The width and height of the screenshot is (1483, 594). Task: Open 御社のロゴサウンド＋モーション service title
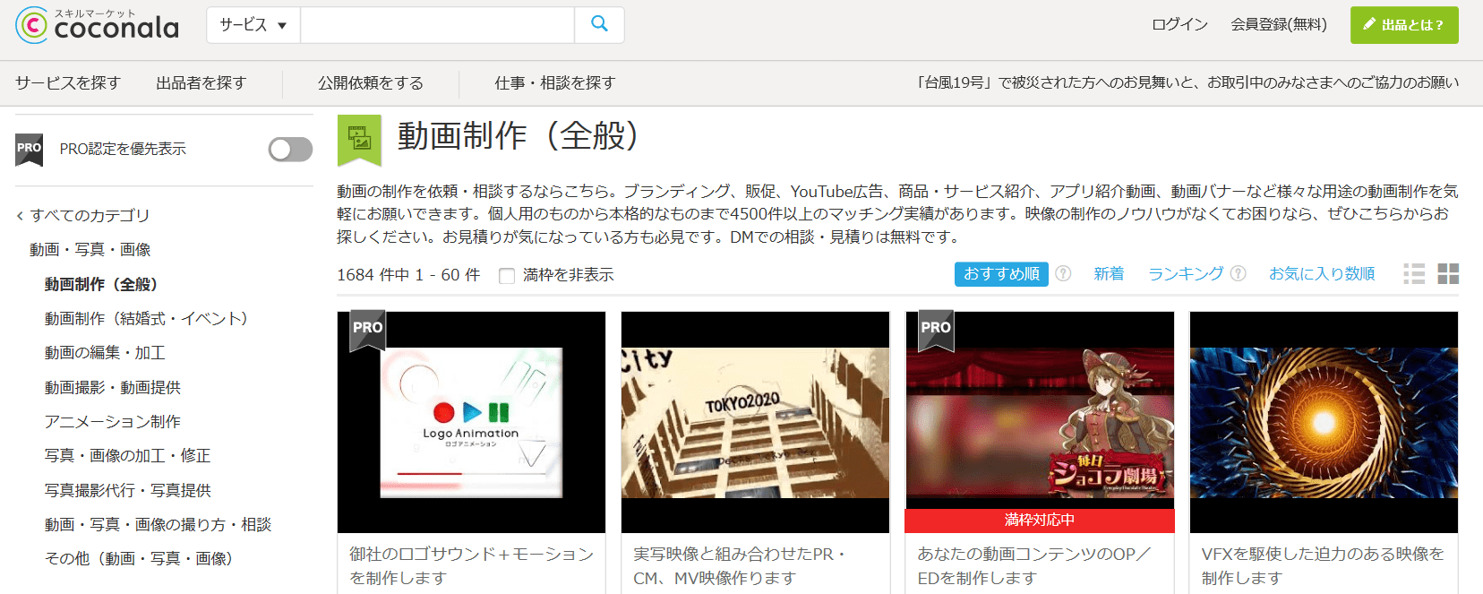472,566
